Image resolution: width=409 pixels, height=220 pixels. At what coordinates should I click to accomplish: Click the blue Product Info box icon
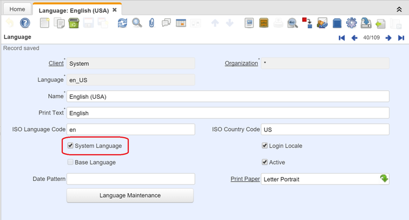point(337,23)
